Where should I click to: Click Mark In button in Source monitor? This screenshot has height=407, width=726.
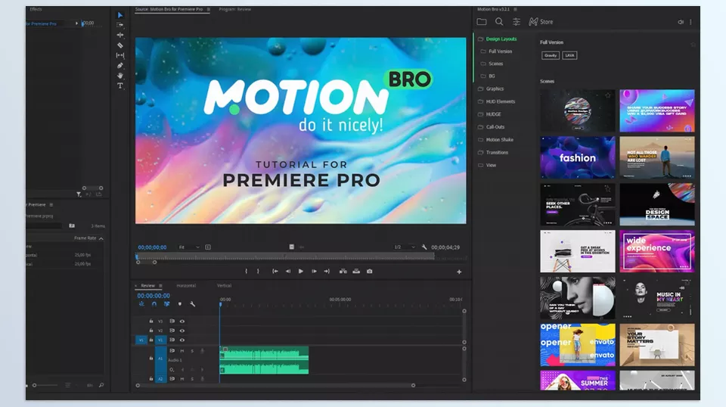click(246, 272)
